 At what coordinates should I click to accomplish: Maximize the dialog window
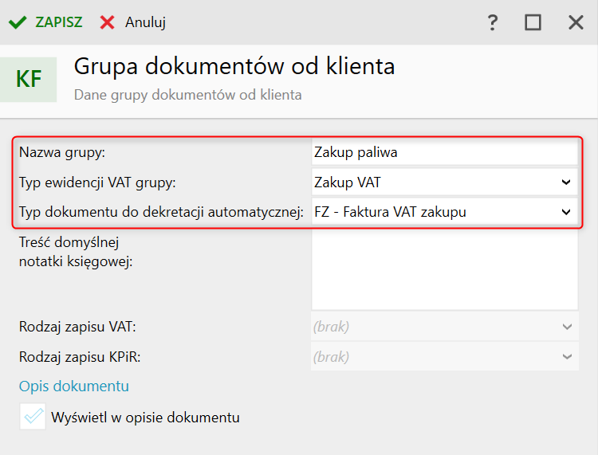pos(533,22)
